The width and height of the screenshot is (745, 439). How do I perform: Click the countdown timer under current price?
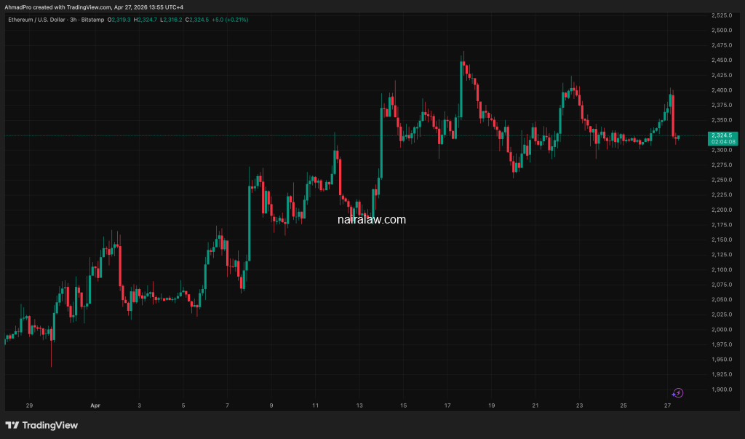pos(720,142)
